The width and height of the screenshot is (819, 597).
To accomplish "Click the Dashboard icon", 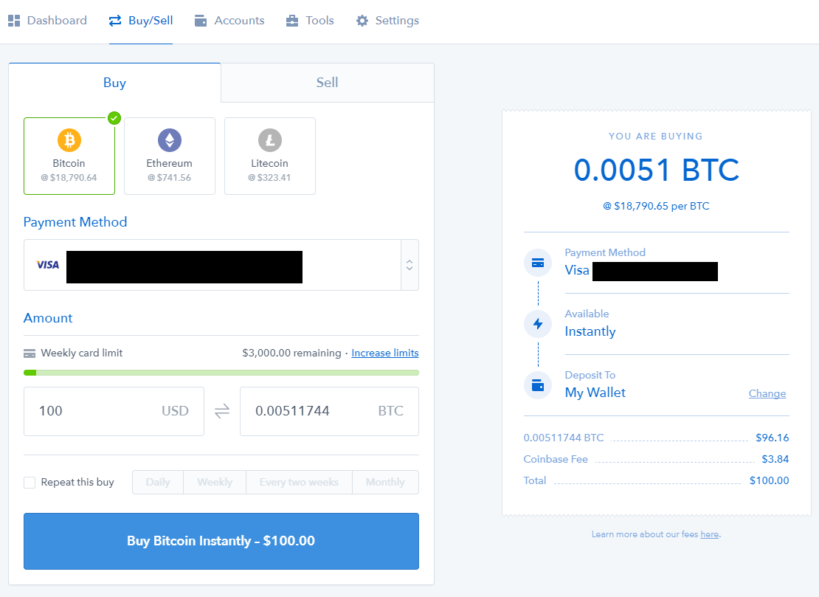I will [x=13, y=20].
